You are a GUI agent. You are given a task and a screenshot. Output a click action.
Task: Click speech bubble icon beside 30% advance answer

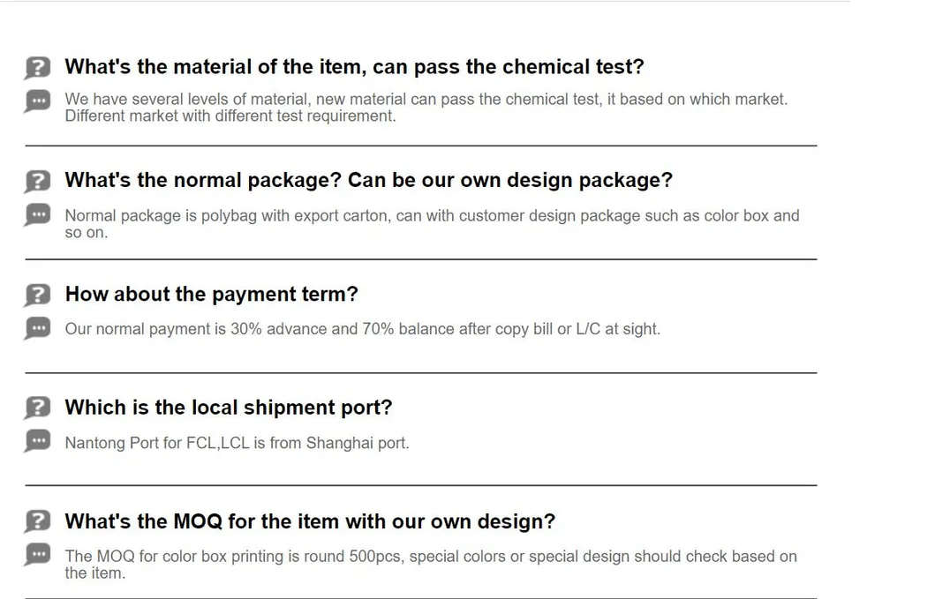tap(37, 328)
